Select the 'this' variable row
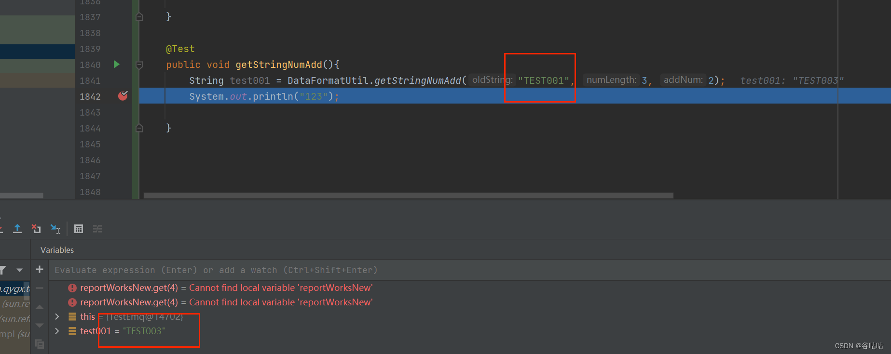 (x=470, y=316)
